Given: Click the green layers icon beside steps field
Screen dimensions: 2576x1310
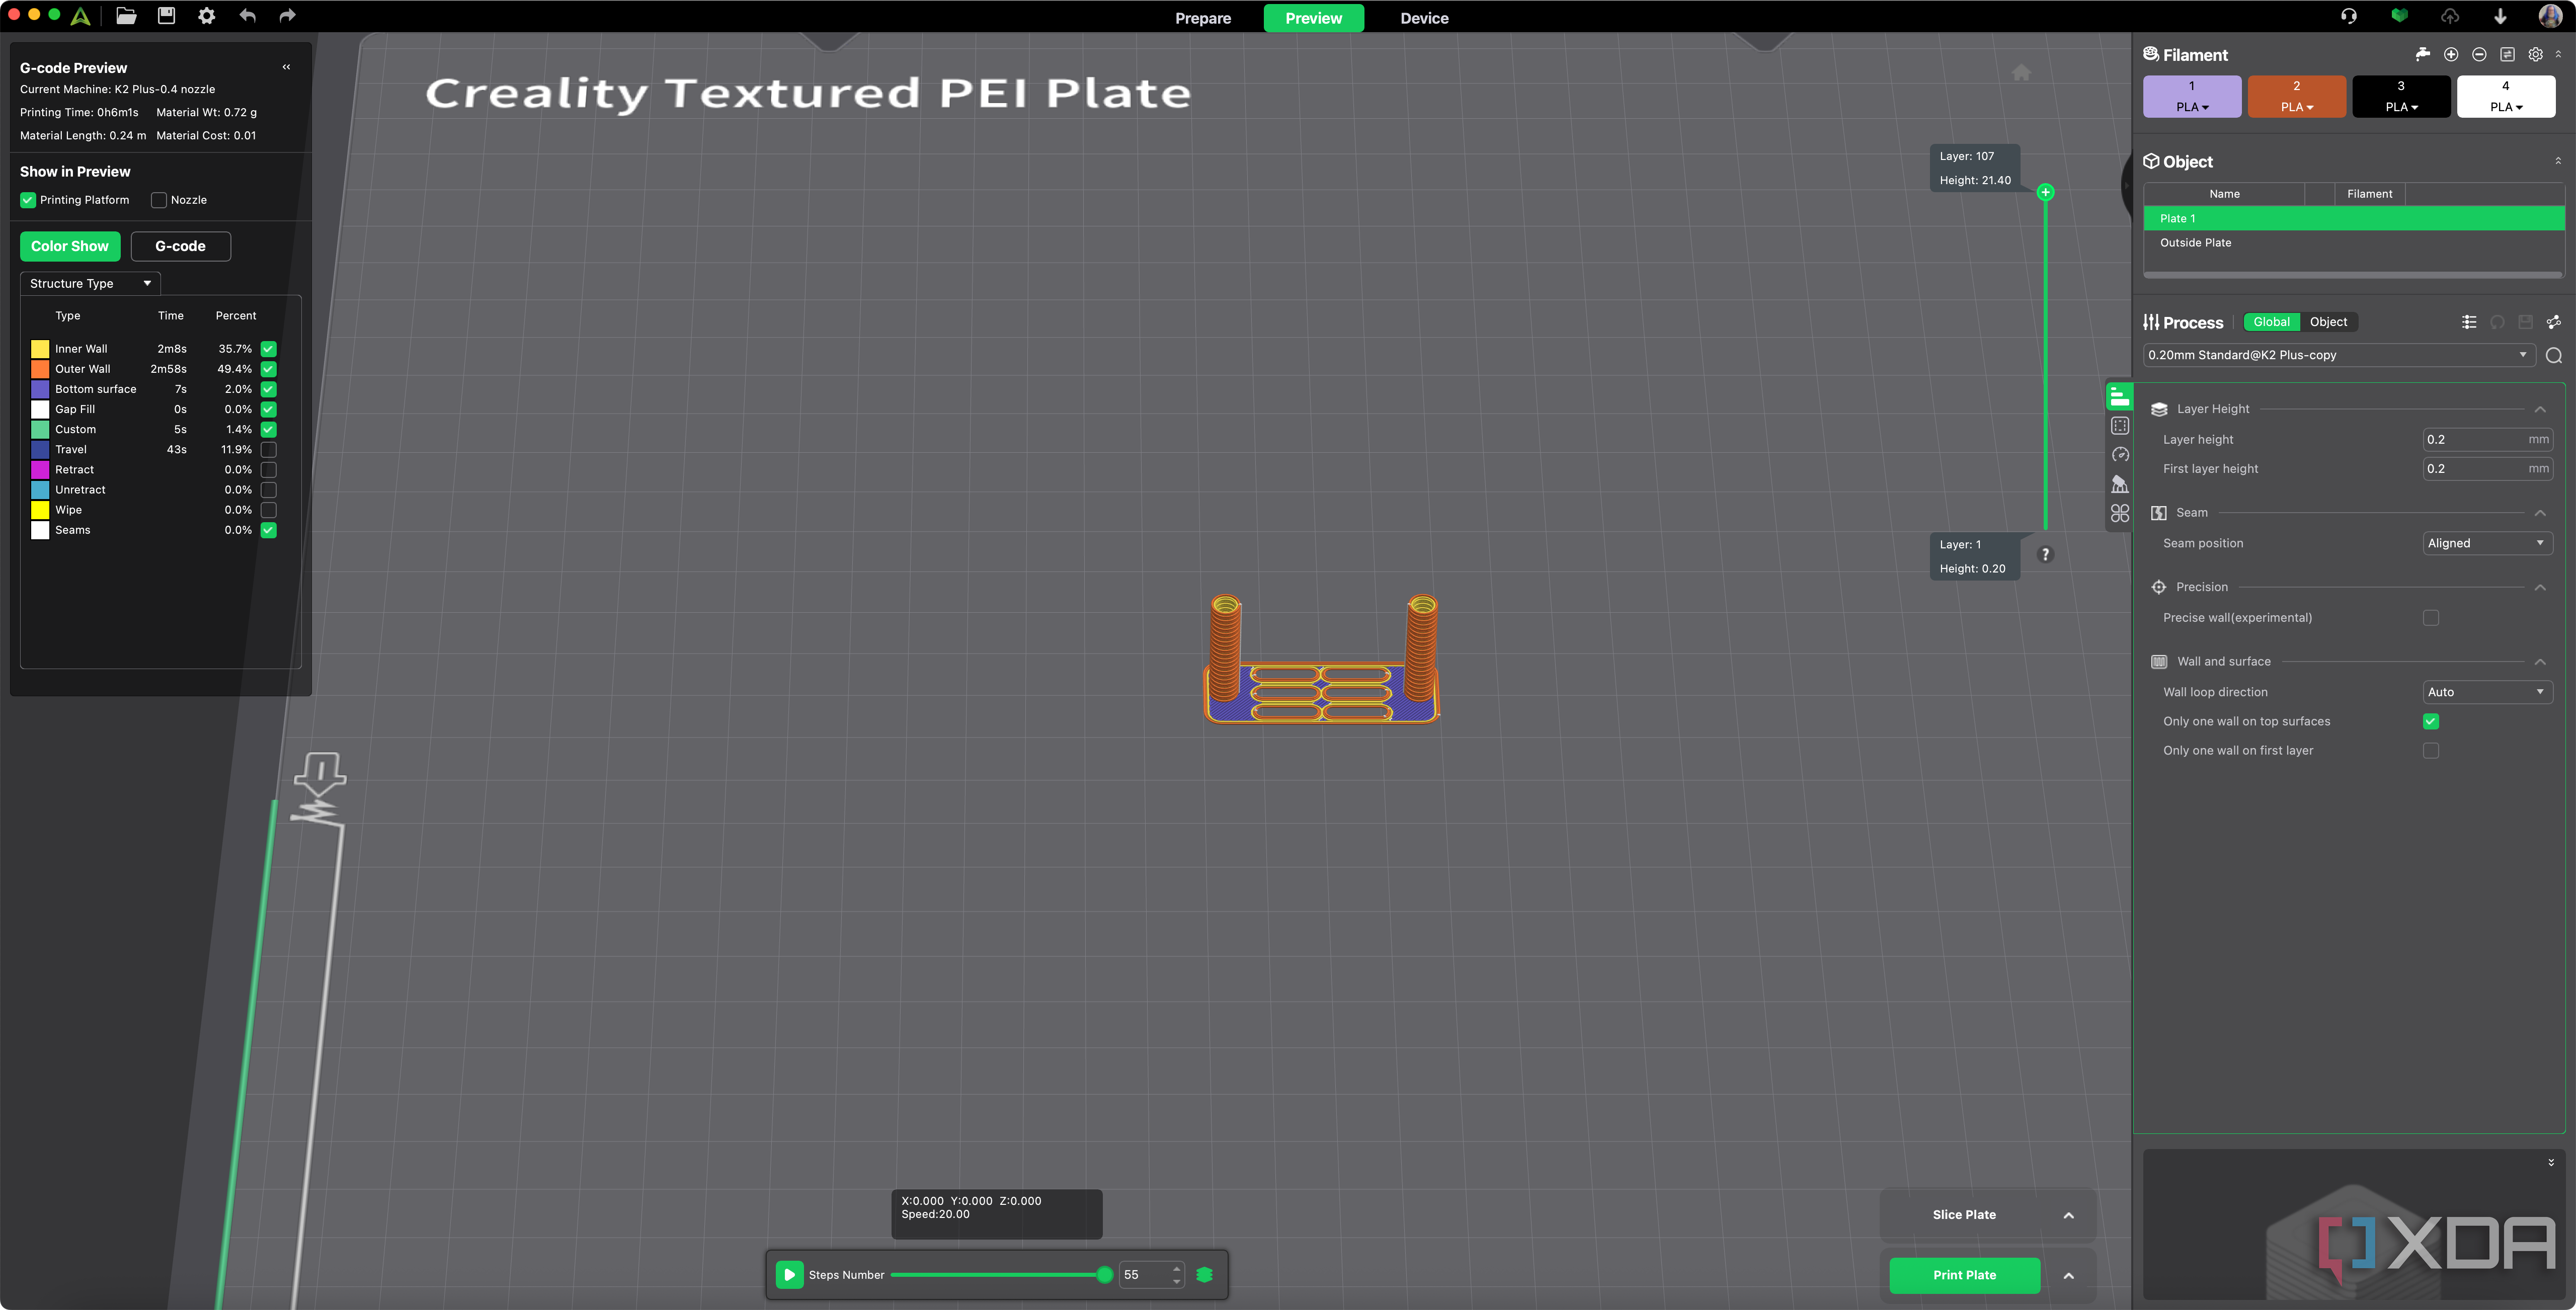Looking at the screenshot, I should pos(1204,1275).
